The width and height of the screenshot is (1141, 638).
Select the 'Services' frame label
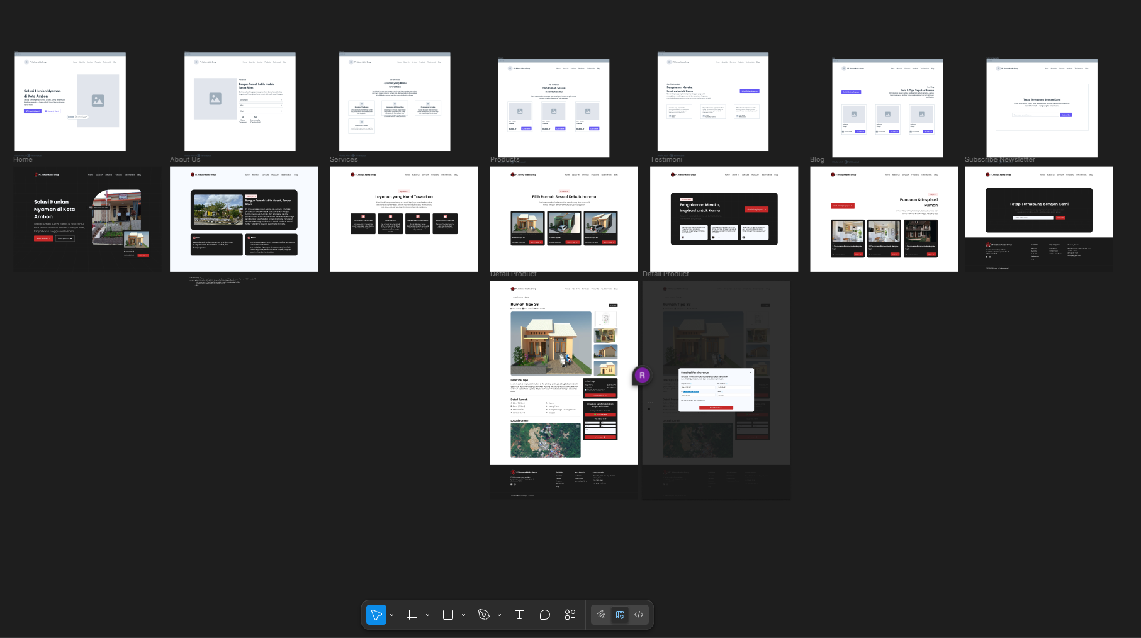344,160
